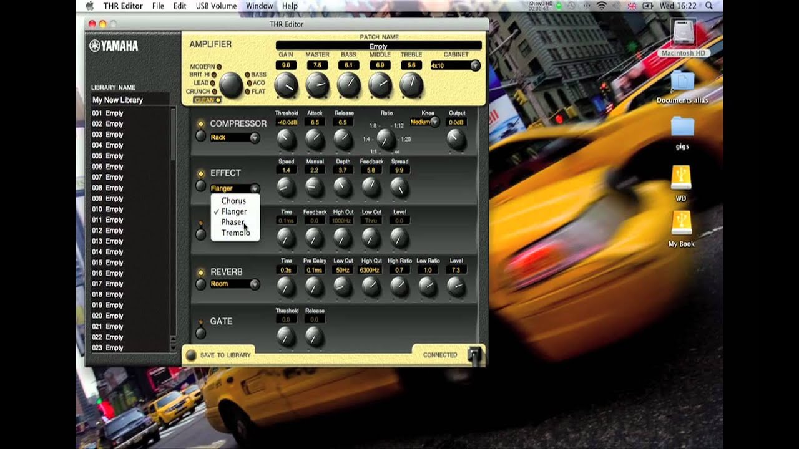799x449 pixels.
Task: Open the Compressor Rack type dropdown
Action: 235,137
